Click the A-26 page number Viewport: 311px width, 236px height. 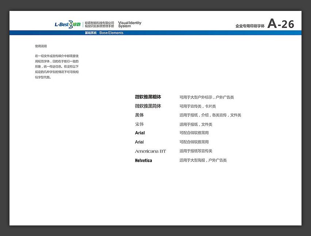[x=281, y=24]
